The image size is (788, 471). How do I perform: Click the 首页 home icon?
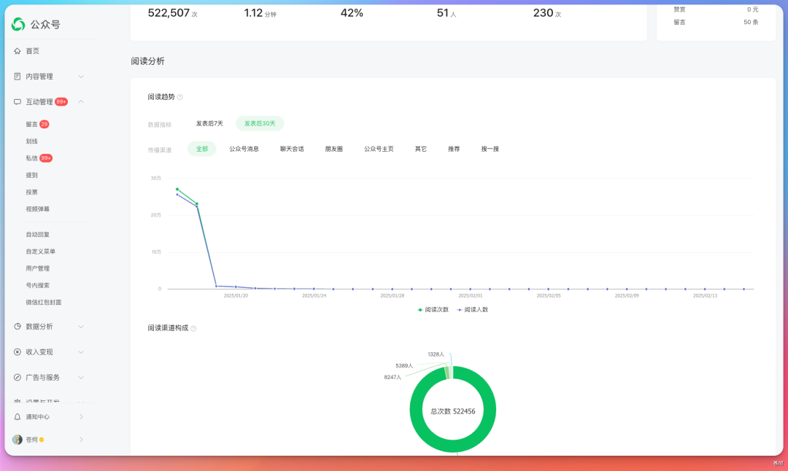coord(18,51)
